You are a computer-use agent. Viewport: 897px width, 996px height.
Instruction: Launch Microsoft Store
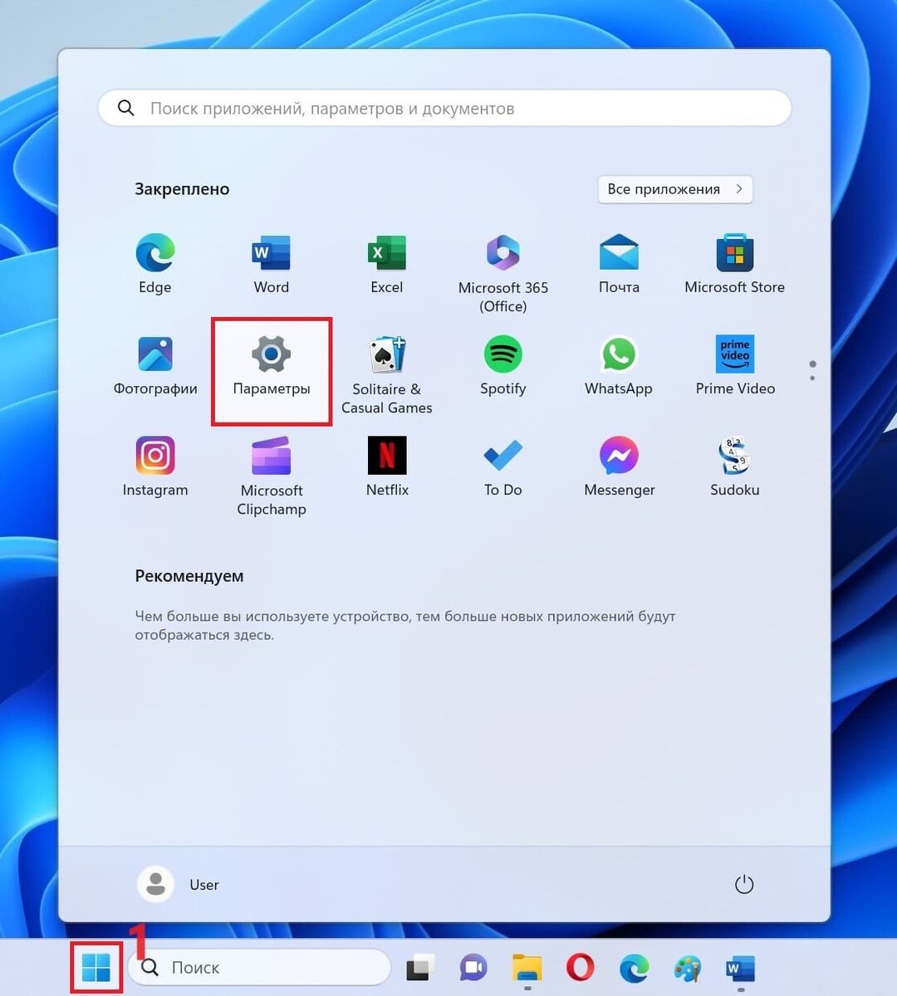[735, 265]
